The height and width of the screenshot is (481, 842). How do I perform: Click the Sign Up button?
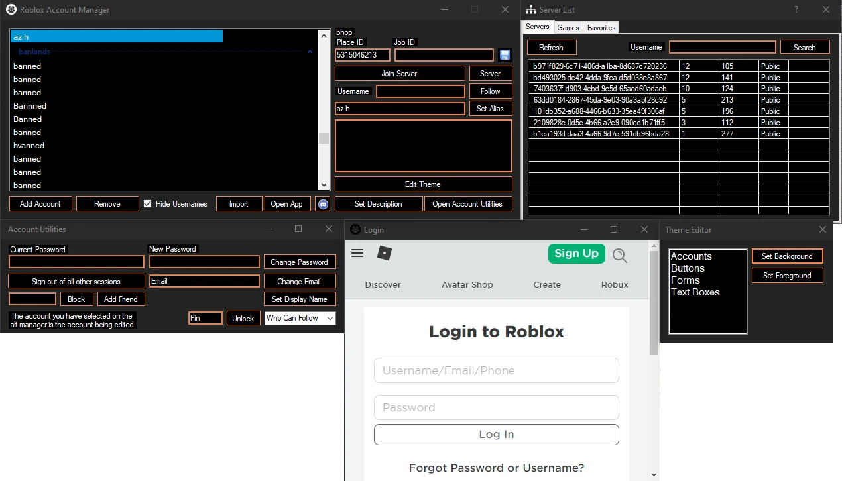pos(576,253)
